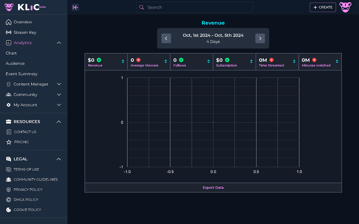Open the Cookie Policy page
Viewport: 359px width, 224px height.
27,210
